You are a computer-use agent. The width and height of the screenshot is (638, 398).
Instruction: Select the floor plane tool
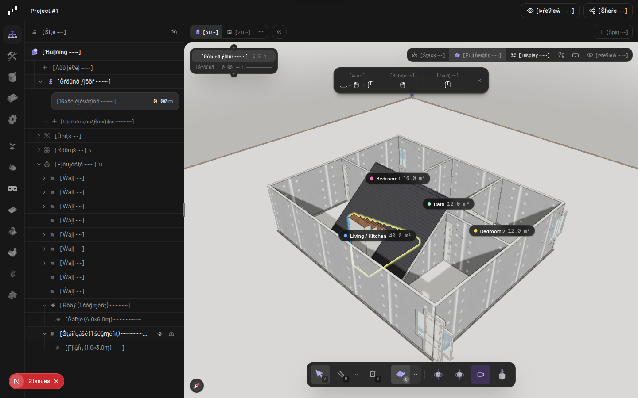[401, 375]
